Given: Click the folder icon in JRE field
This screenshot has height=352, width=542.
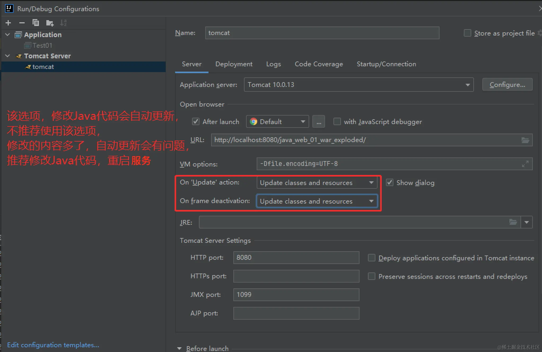Looking at the screenshot, I should 513,222.
